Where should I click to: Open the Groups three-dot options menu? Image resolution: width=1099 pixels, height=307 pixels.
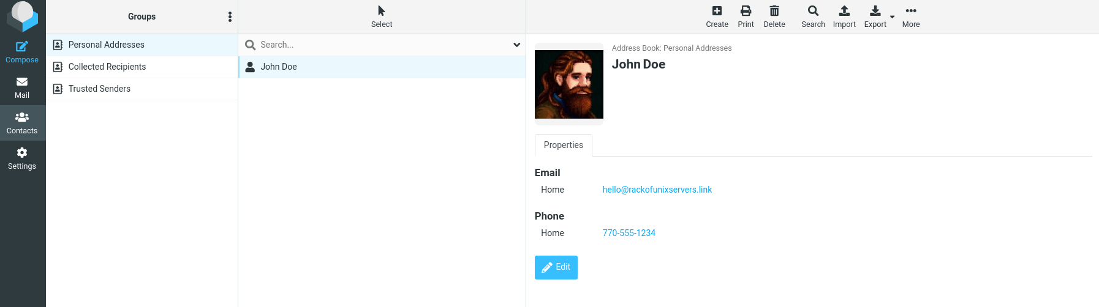[x=230, y=17]
